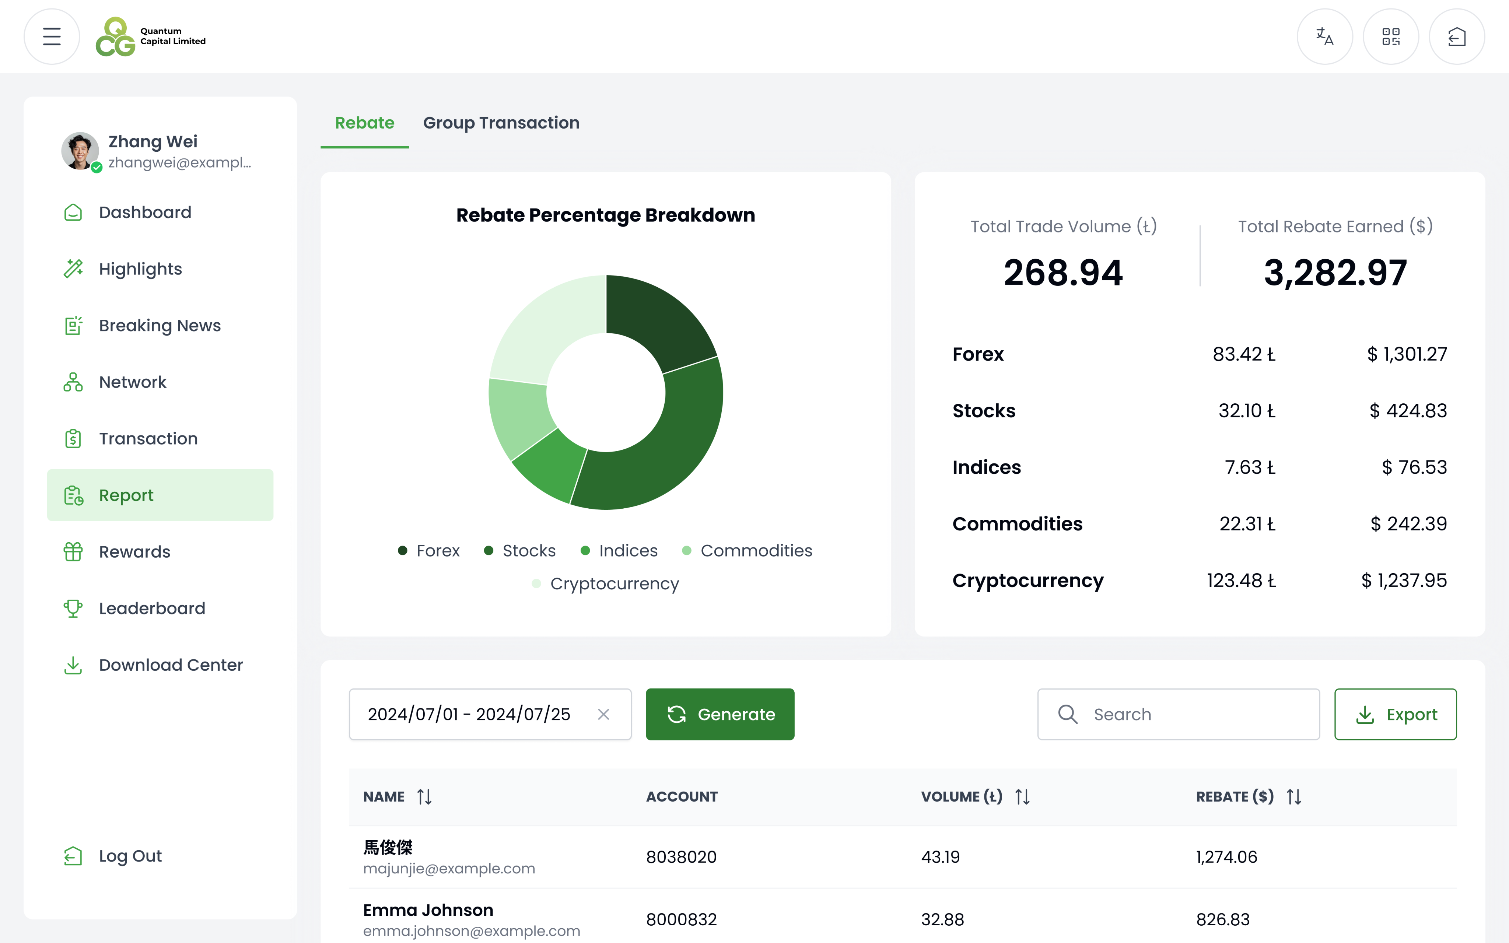This screenshot has height=943, width=1509.
Task: Click the top-right logout icon
Action: (x=1457, y=37)
